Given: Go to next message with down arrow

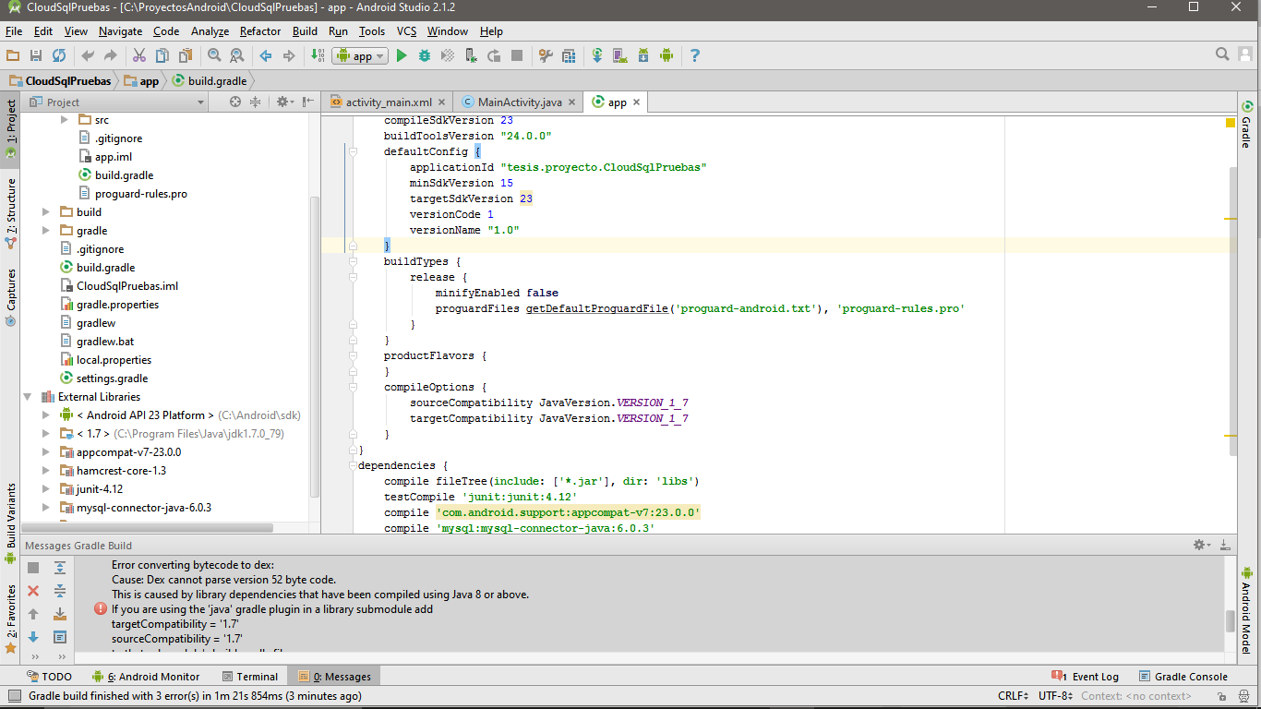Looking at the screenshot, I should pos(33,637).
